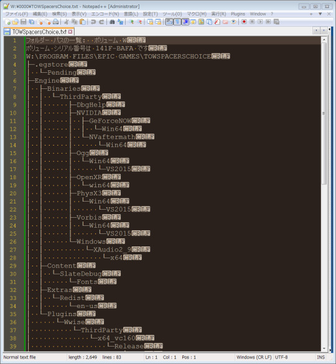
Task: Click the X button at menu bar right
Action: coord(329,14)
